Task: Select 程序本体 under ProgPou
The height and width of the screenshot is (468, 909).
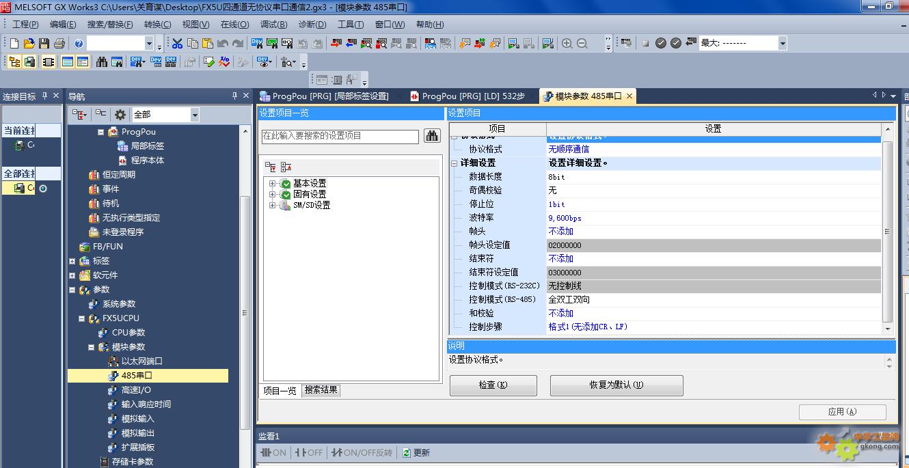Action: [x=148, y=161]
